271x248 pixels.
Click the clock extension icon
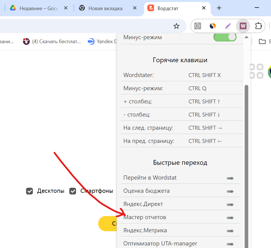tap(198, 26)
